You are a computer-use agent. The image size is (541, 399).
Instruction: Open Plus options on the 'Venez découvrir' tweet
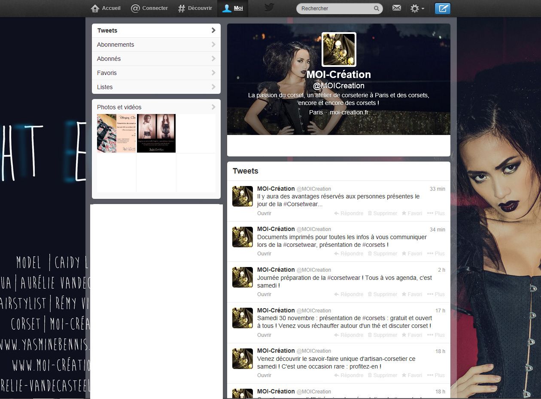click(x=436, y=375)
